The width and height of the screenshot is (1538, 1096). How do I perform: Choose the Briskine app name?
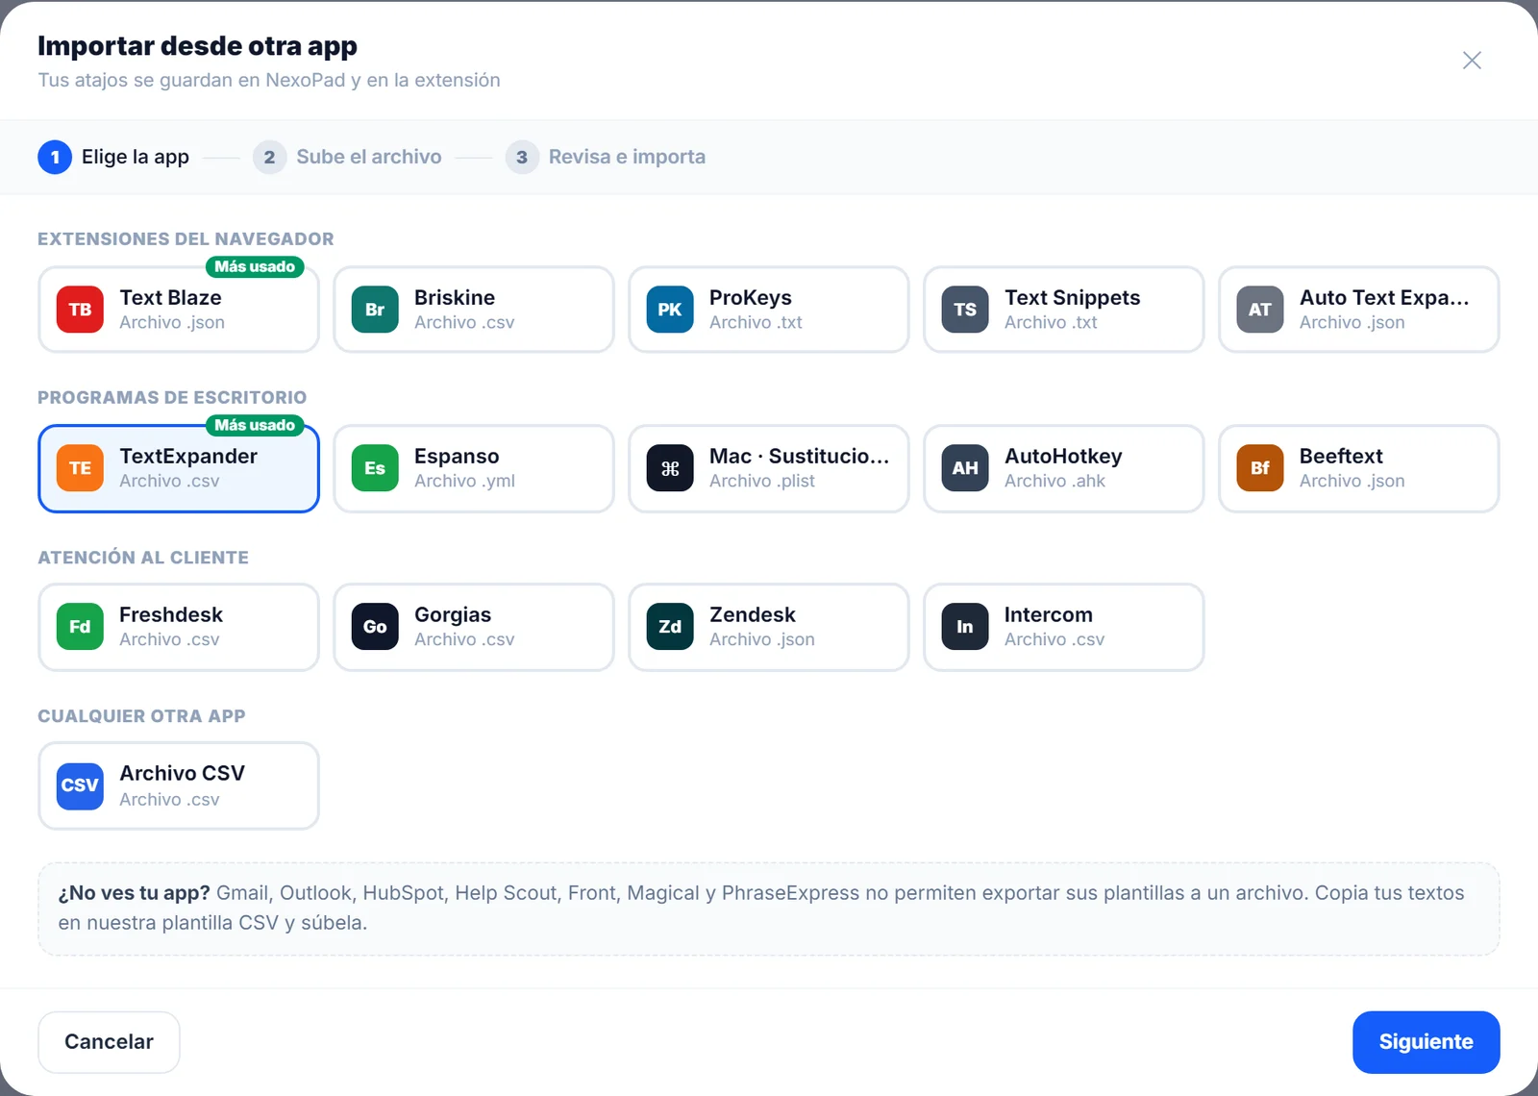[455, 298]
